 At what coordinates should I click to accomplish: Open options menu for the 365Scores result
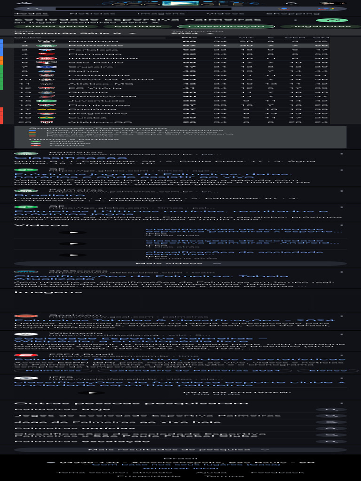[342, 272]
